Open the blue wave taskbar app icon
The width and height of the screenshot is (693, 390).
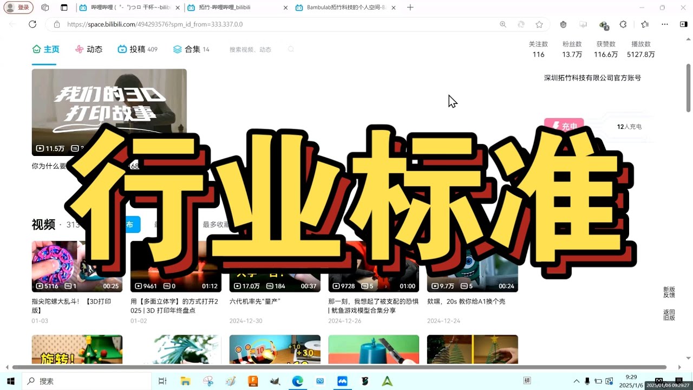click(342, 381)
